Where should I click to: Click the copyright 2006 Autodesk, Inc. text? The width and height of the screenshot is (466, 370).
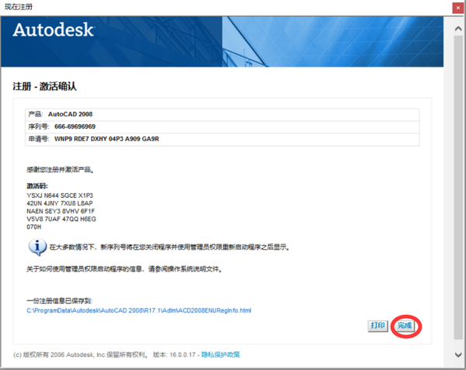80,354
